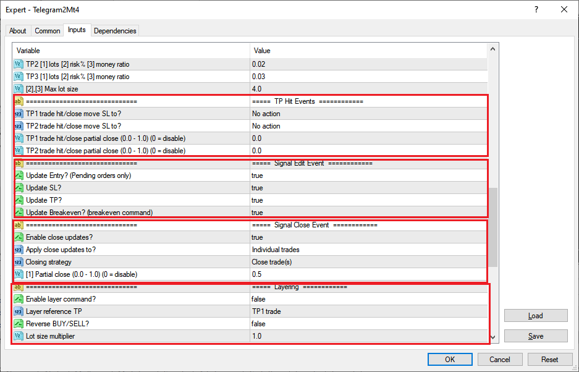Viewport: 579px width, 372px height.
Task: Click the icon beside Update Breakeven?
Action: (x=19, y=213)
